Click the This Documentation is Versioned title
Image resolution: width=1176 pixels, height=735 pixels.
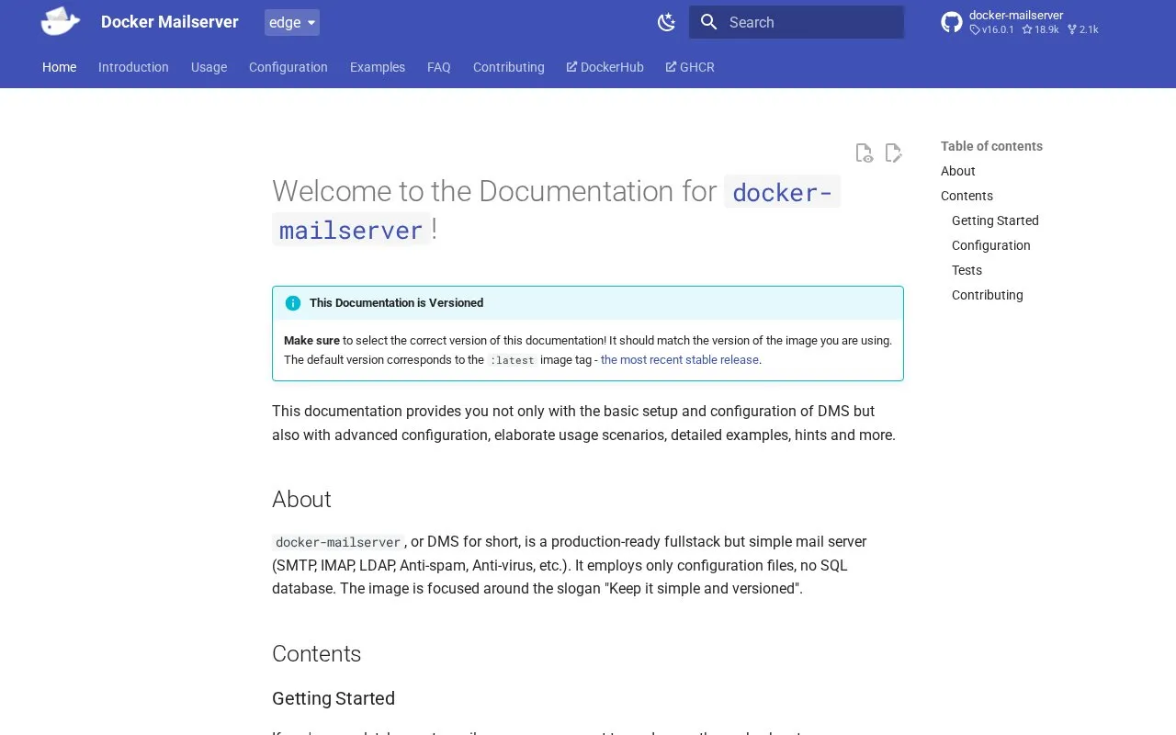click(396, 303)
